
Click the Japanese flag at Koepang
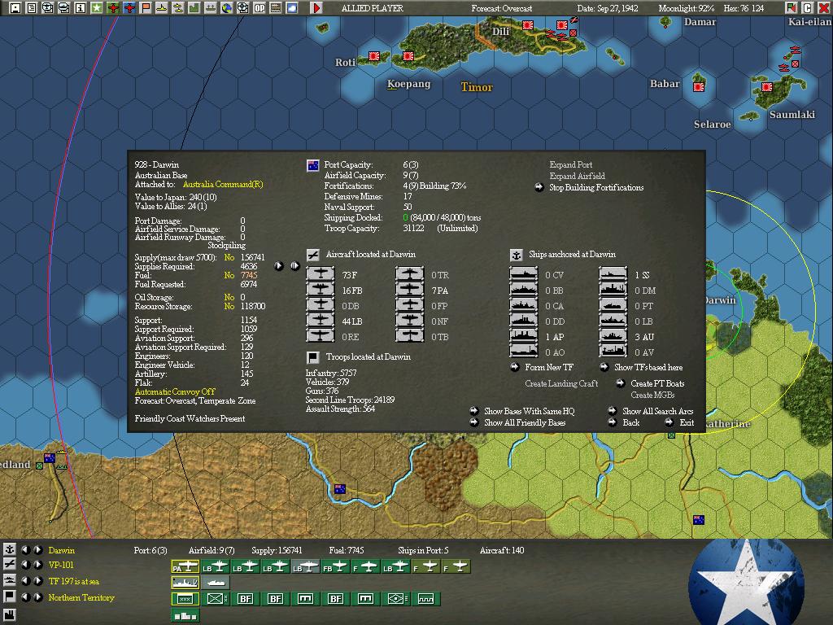[408, 55]
